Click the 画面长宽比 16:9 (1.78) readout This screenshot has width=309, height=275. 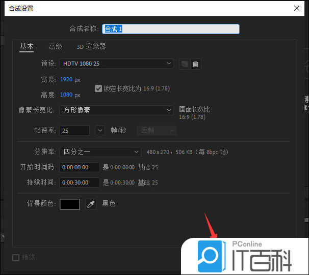point(196,113)
